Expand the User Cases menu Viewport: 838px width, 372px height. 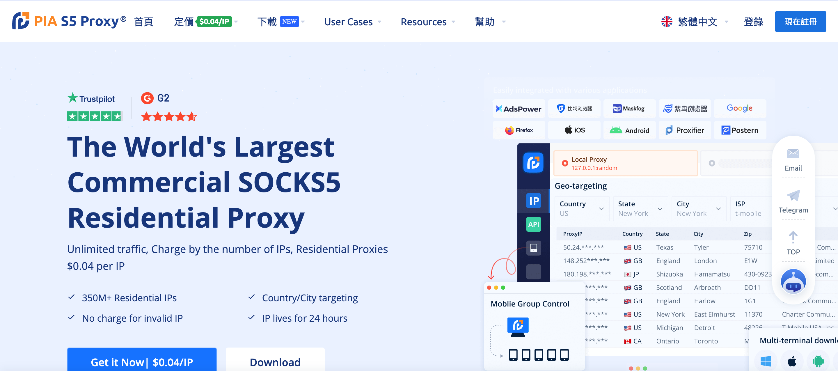point(353,22)
